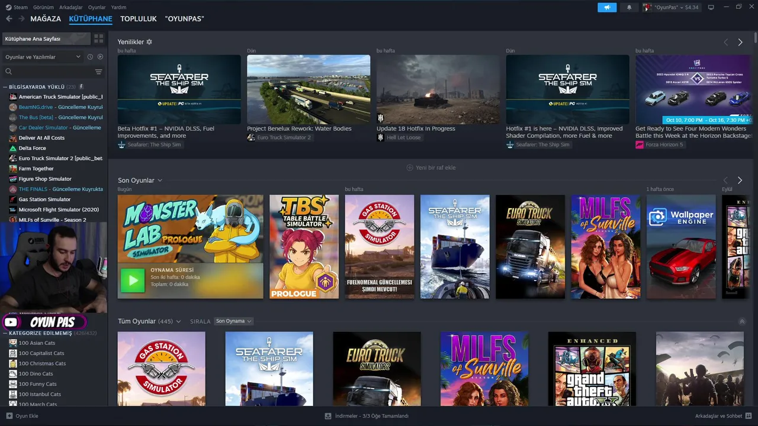
Task: Open the TOPLULUK tab
Action: pos(139,19)
